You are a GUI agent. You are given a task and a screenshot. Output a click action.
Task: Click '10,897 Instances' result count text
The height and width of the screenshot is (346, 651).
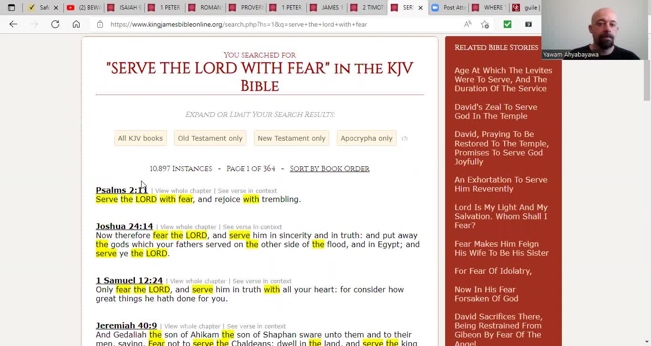coord(181,169)
